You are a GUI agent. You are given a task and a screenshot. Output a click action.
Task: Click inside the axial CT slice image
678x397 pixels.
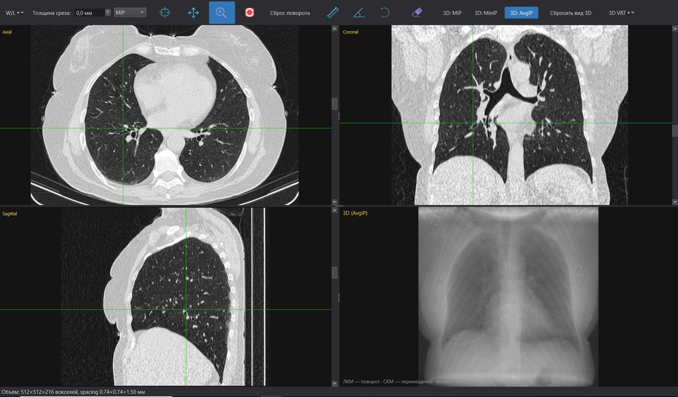165,115
